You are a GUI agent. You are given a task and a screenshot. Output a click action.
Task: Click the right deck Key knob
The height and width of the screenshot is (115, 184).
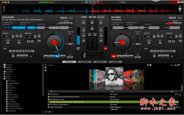[160, 43]
